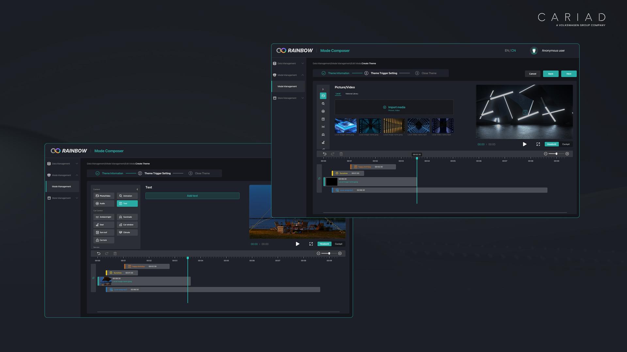Select Headunit view under the neon lights preview
The height and width of the screenshot is (352, 627).
pos(552,144)
